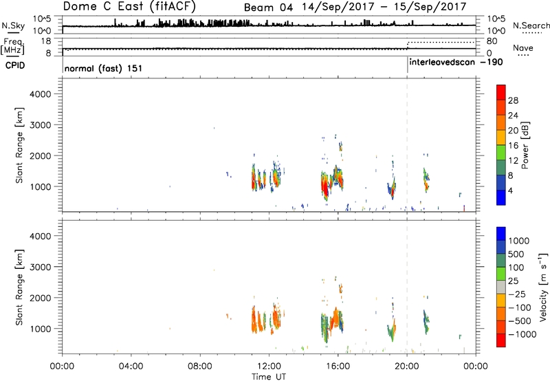The width and height of the screenshot is (550, 381).
Task: Click the Velocity scale value '-1000'
Action: click(x=522, y=334)
